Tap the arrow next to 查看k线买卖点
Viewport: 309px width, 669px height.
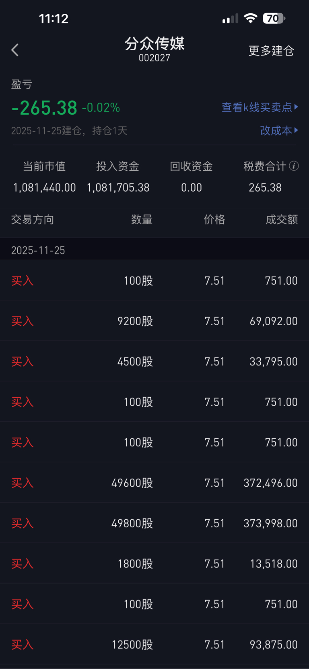click(x=297, y=107)
